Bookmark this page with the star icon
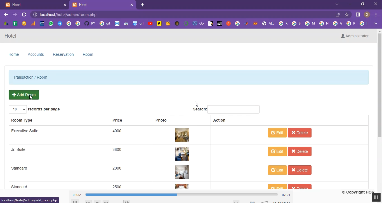 [x=347, y=14]
